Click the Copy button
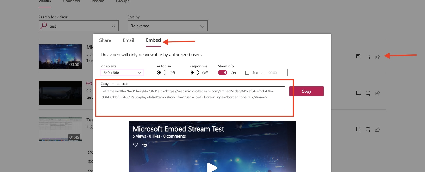This screenshot has height=172, width=425. point(307,91)
